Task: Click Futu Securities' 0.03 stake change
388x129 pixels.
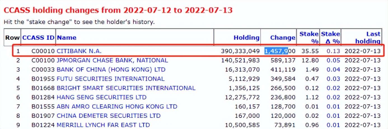Action: (335, 79)
